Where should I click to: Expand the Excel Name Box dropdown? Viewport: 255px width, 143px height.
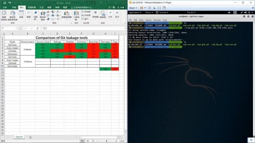(16, 28)
